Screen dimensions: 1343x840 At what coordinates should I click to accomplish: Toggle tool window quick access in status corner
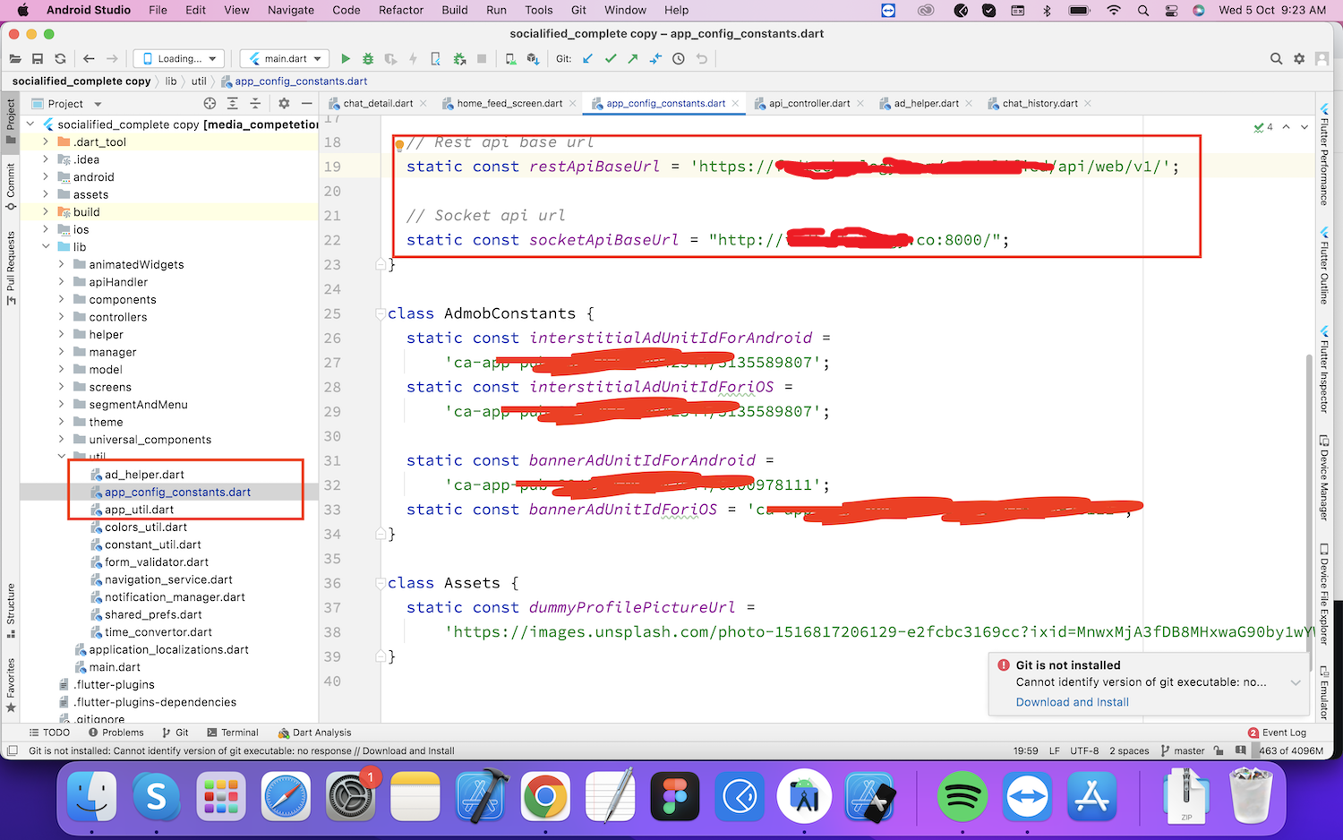pyautogui.click(x=12, y=751)
